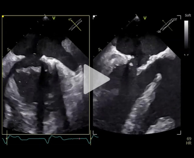Click the yellow corner marker at top-left of left panel
This screenshot has height=158, width=194.
tap(3, 16)
